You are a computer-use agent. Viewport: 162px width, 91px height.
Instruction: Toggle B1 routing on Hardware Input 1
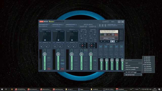tap(49, 58)
